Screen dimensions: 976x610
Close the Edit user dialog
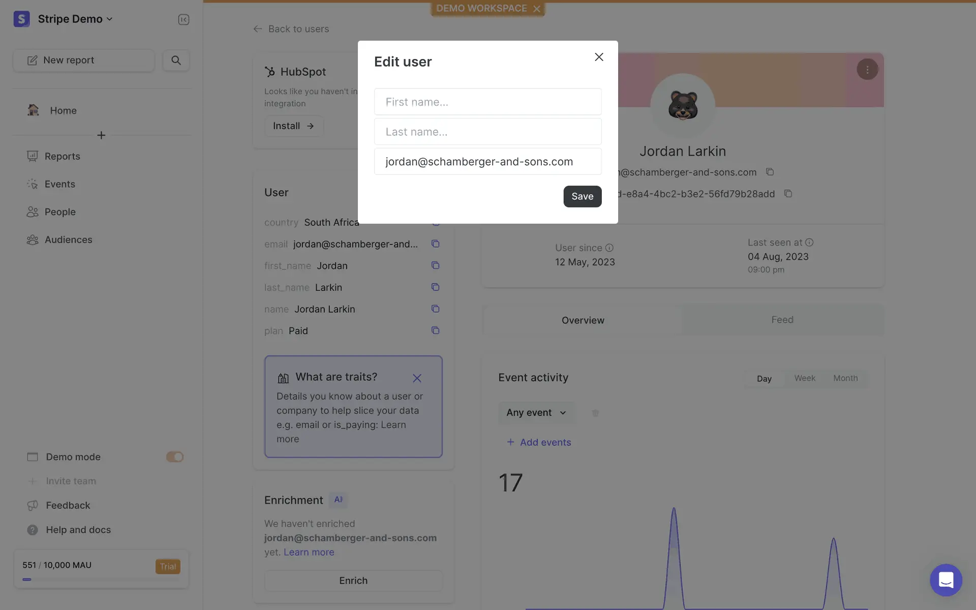click(599, 57)
